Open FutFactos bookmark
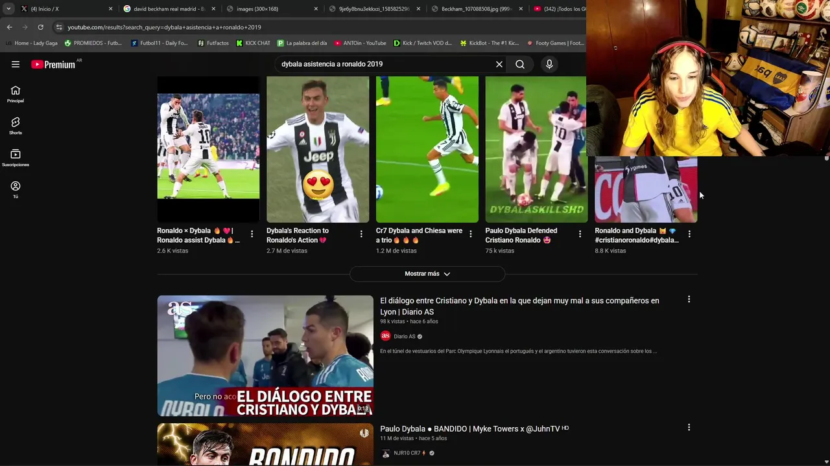This screenshot has width=830, height=466. point(213,43)
